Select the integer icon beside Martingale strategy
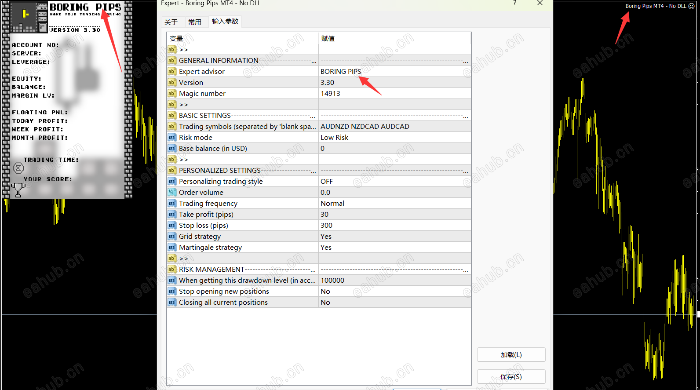This screenshot has width=700, height=390. 172,248
